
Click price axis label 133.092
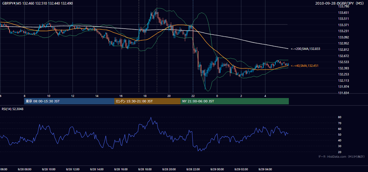[x=344, y=37]
